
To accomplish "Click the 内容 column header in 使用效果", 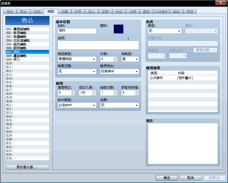I will [x=194, y=73].
